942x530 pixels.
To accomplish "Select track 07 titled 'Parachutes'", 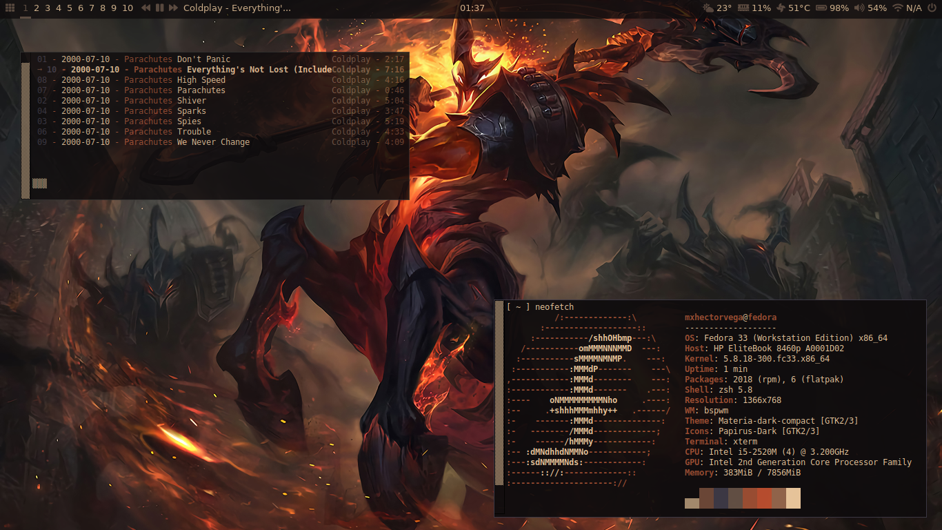I will point(220,90).
